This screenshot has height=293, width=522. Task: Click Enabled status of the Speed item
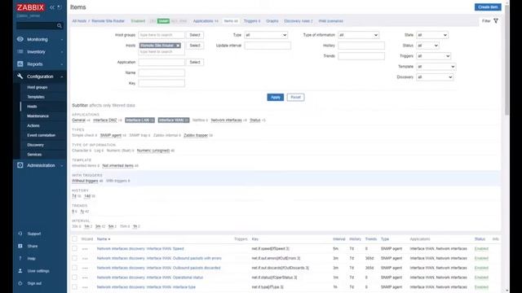click(x=481, y=248)
